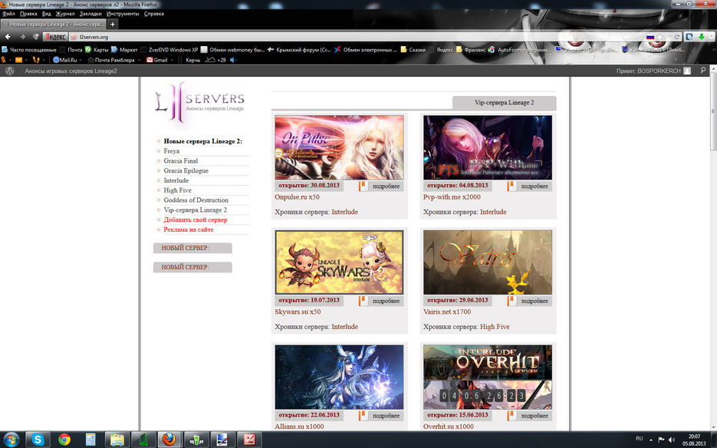Open the Gracia Final sidebar link

click(x=181, y=160)
